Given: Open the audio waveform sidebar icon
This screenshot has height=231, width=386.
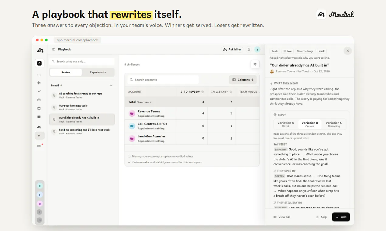Looking at the screenshot, I should pyautogui.click(x=39, y=83).
